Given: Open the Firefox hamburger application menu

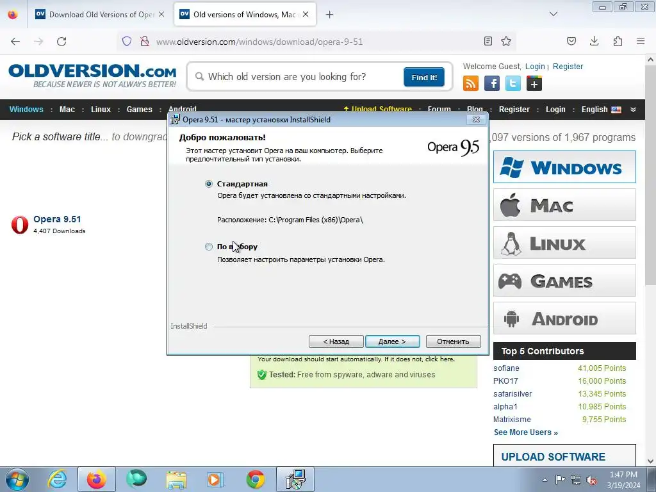Looking at the screenshot, I should 641,41.
